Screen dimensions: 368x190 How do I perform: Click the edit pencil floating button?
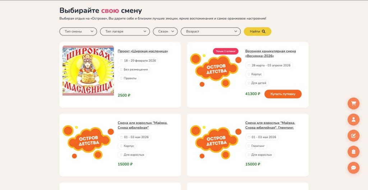point(353,136)
